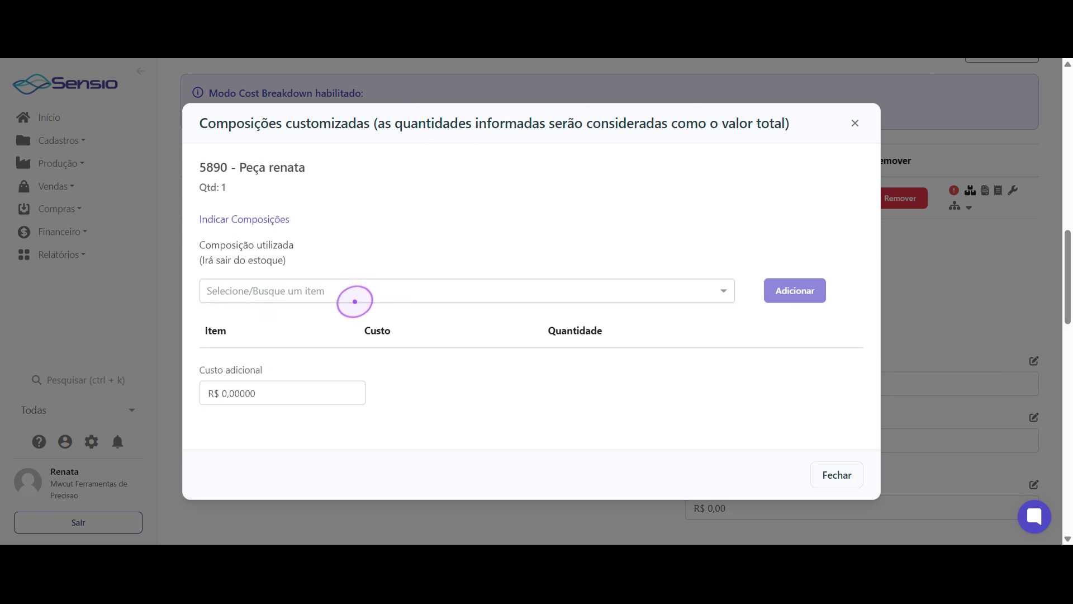Expand the Relatórios menu

[x=61, y=255]
